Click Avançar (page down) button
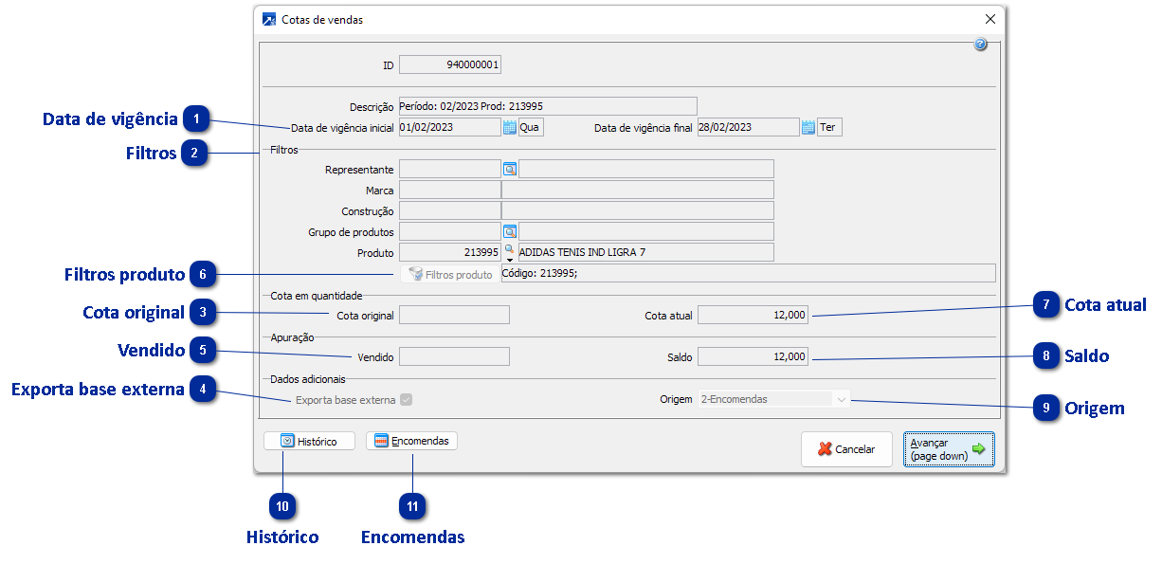 [x=948, y=449]
